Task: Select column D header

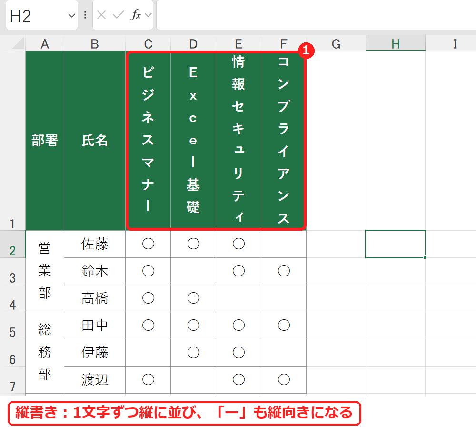Action: (193, 44)
